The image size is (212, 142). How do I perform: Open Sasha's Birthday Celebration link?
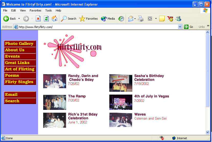pos(149,78)
